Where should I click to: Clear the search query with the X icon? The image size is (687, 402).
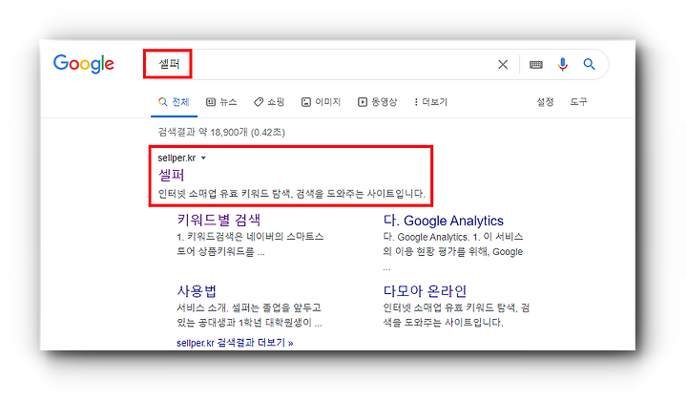click(x=503, y=64)
